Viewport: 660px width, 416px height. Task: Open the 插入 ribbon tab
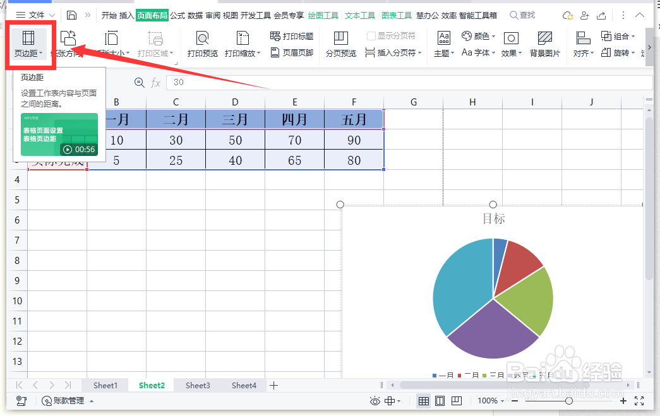point(126,16)
